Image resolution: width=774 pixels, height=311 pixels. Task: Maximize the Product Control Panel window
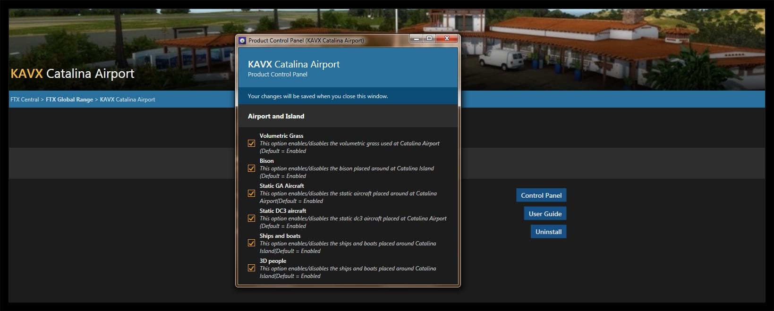tap(429, 39)
